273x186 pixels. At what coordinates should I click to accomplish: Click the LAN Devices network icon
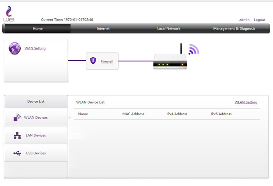(17, 135)
